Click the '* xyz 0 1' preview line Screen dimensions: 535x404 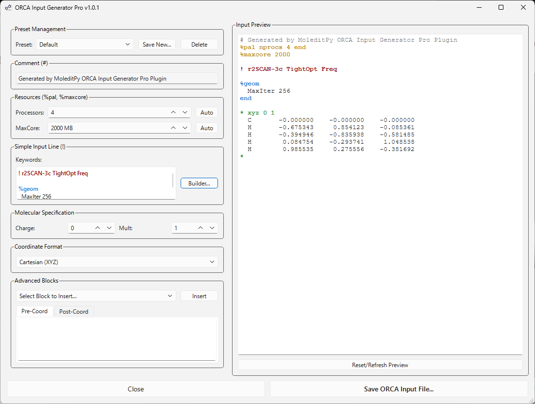tap(257, 113)
